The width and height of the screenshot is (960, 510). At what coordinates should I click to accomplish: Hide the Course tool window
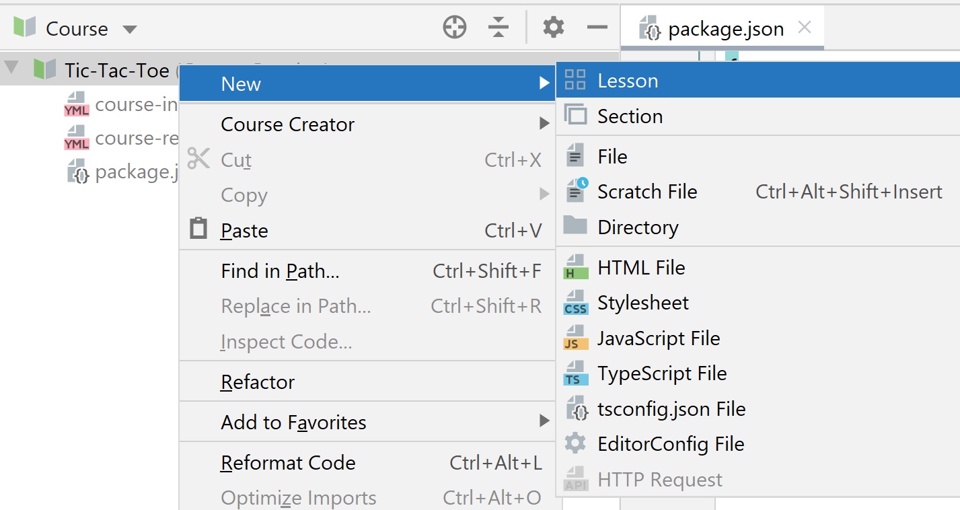coord(597,28)
